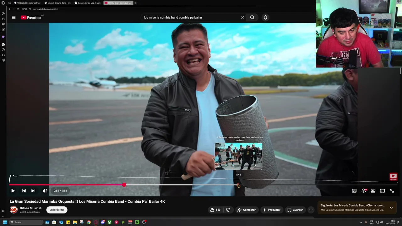The height and width of the screenshot is (226, 402).
Task: Enter fullscreen mode
Action: 392,191
